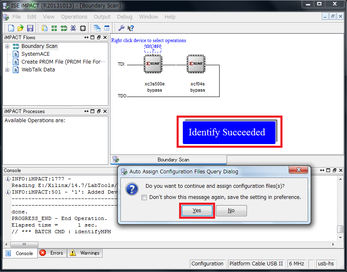
Task: Select Boundary Scan in iMPACT Flows
Action: coord(39,46)
